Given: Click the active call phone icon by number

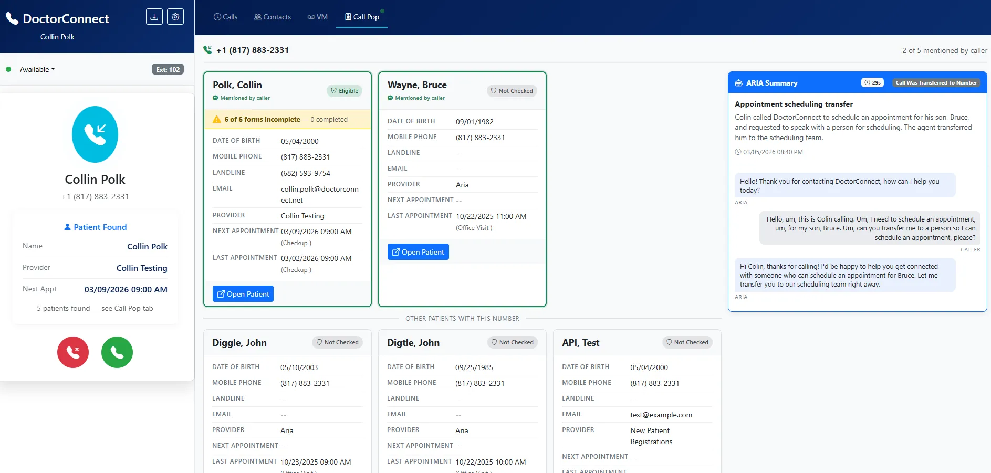Looking at the screenshot, I should pyautogui.click(x=208, y=50).
